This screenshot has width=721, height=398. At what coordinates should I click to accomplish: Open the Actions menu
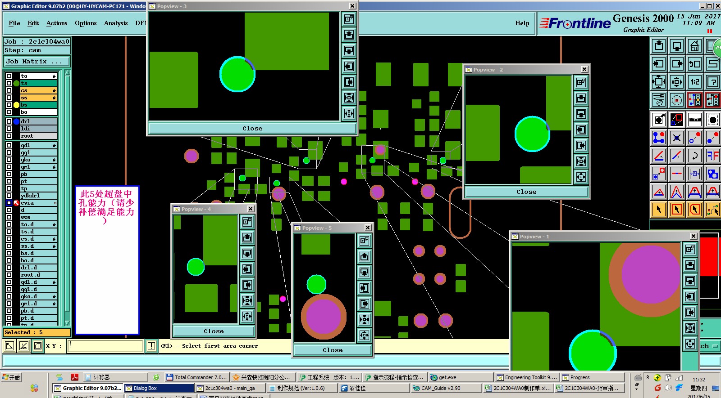(x=57, y=23)
